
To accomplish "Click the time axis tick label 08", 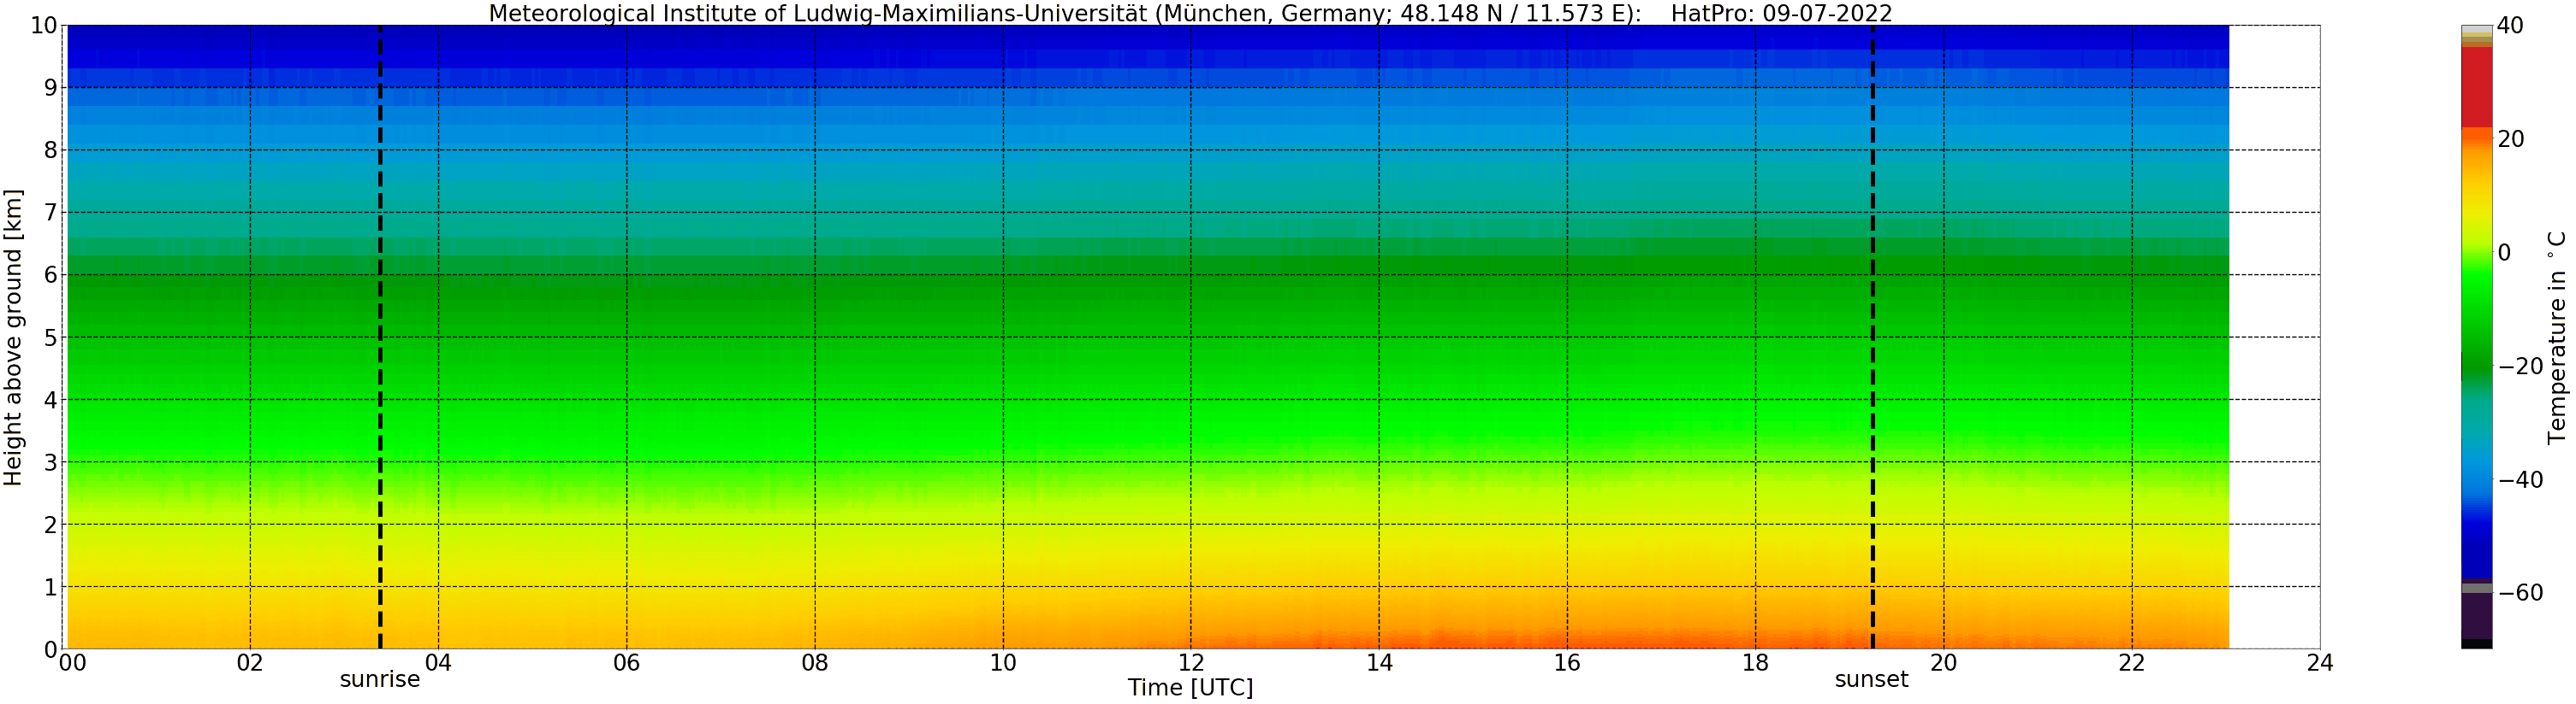I will [815, 663].
